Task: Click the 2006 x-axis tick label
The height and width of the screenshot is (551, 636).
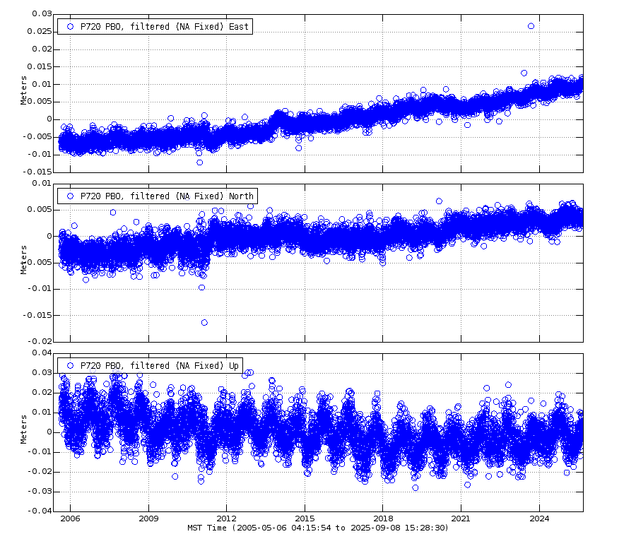Action: click(70, 519)
